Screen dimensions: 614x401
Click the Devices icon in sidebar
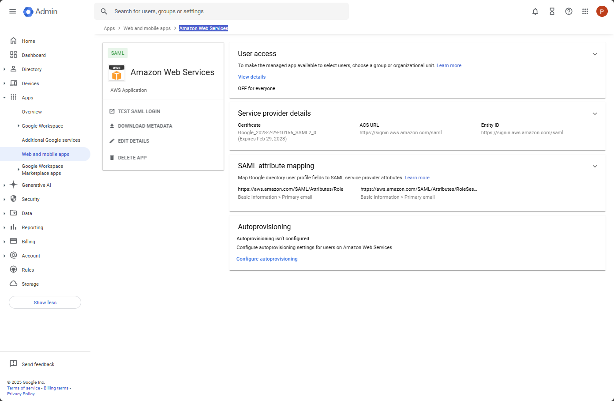14,83
